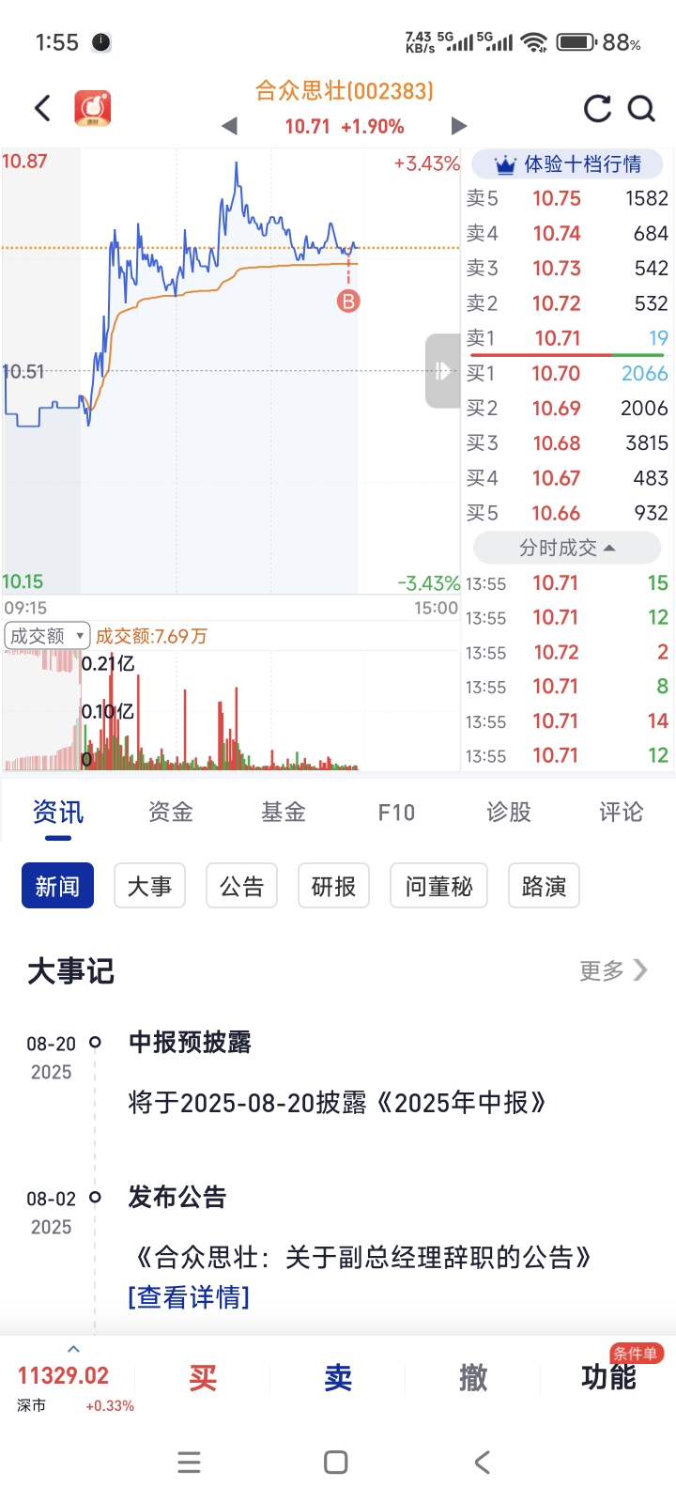The image size is (676, 1503).
Task: Tap the 10.71 +1.90% price header
Action: coord(345,127)
